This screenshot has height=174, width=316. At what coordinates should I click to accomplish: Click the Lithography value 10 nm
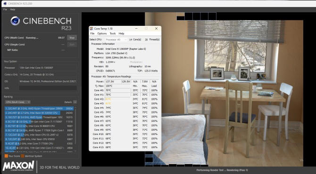(147, 66)
